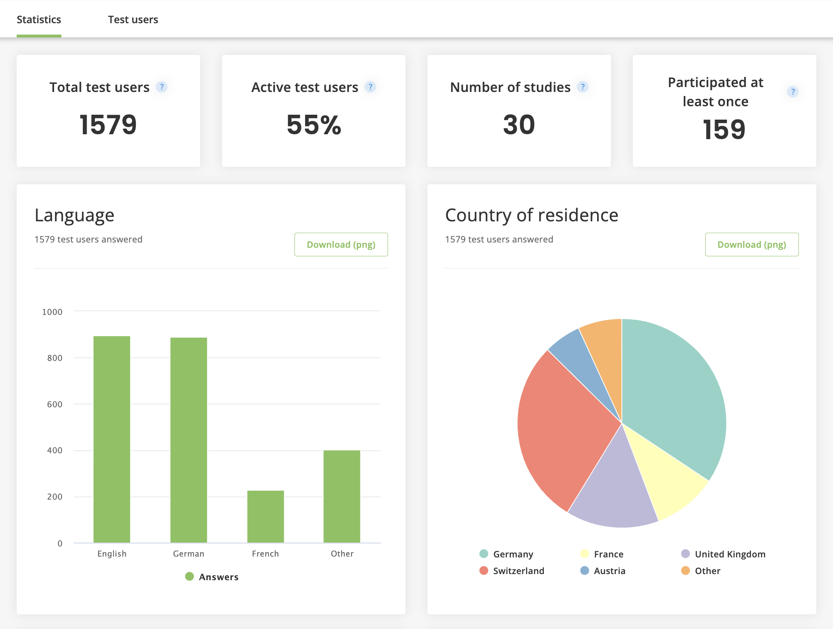Click help icon beside Participated at least once
The width and height of the screenshot is (833, 629).
792,92
